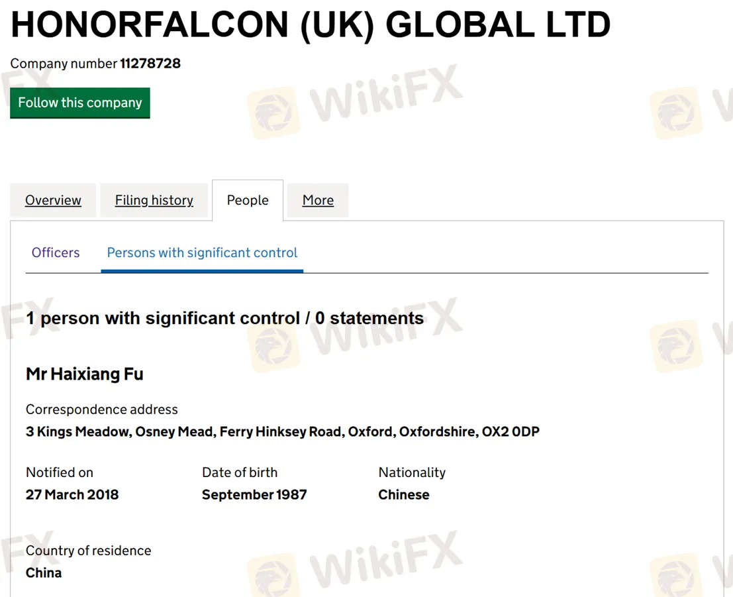Open the More tab
The image size is (733, 597).
tap(318, 200)
